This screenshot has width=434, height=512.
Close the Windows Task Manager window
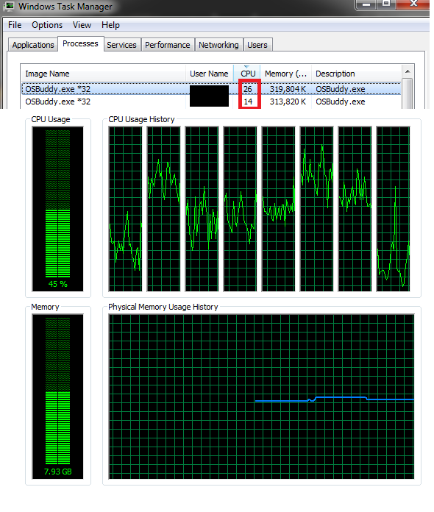(x=413, y=4)
